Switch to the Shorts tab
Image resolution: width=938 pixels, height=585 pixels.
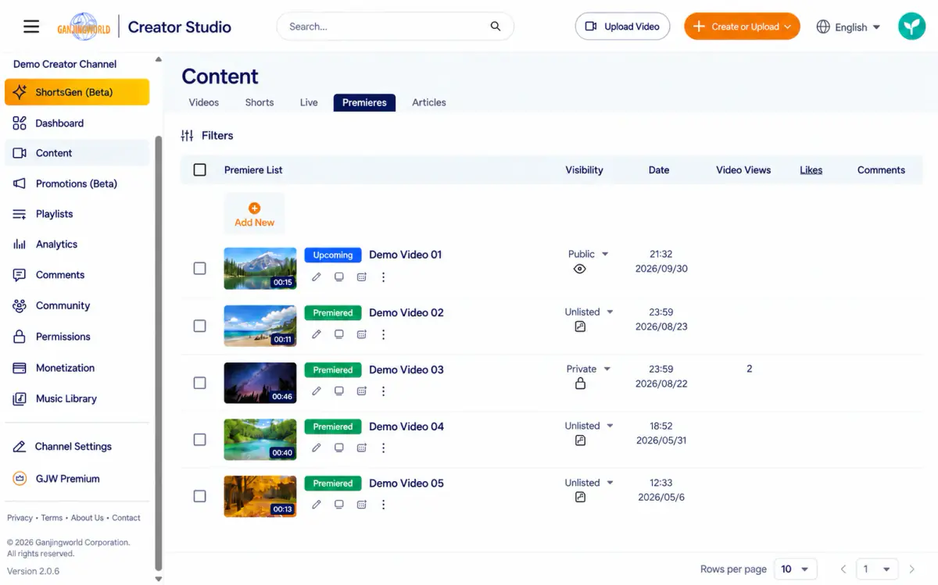[x=260, y=102]
